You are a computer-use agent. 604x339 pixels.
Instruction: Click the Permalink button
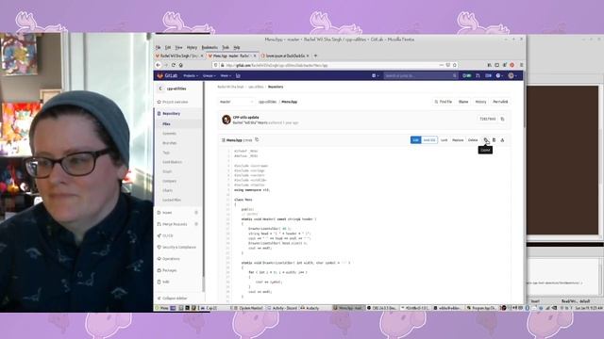pyautogui.click(x=500, y=102)
